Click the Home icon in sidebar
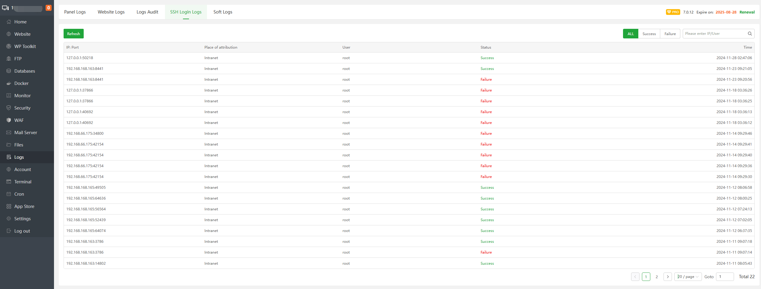 (x=9, y=22)
